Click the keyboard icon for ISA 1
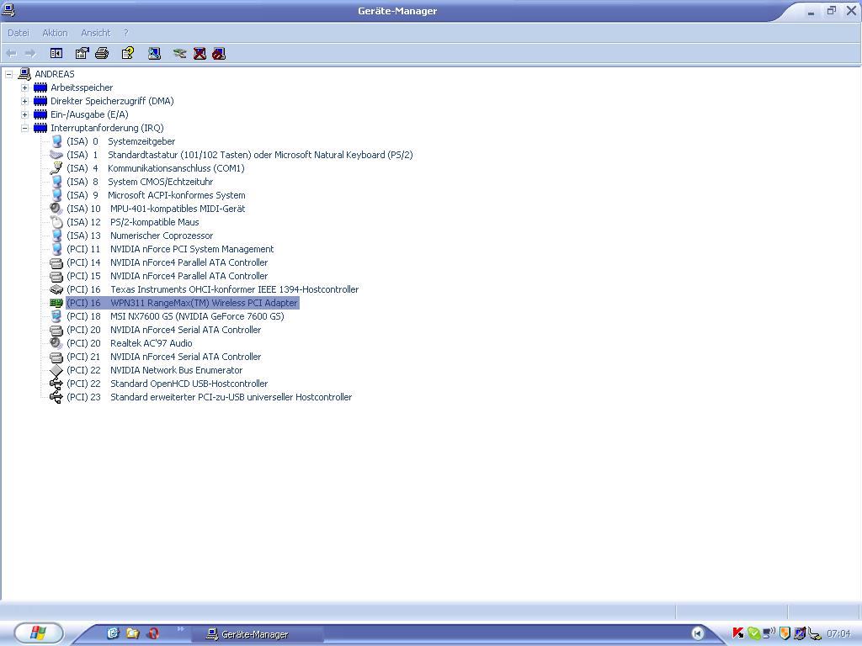Viewport: 862px width, 646px height. [x=56, y=155]
